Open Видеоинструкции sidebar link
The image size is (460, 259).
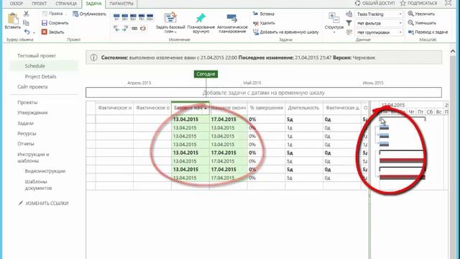(x=45, y=171)
